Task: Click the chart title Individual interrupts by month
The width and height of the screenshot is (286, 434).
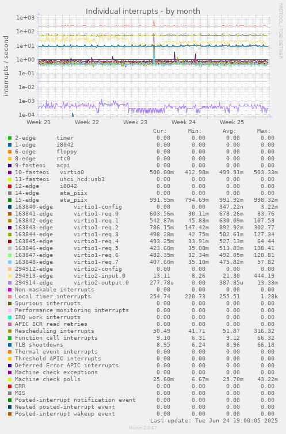Action: (x=143, y=11)
